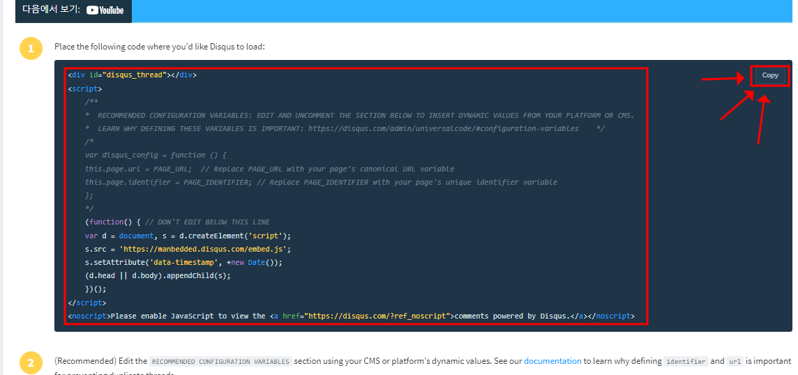Click the 'RECOMMENDED CONFIGURATION VARIABLES' inline code label in step 2
The height and width of the screenshot is (375, 798).
pyautogui.click(x=221, y=362)
